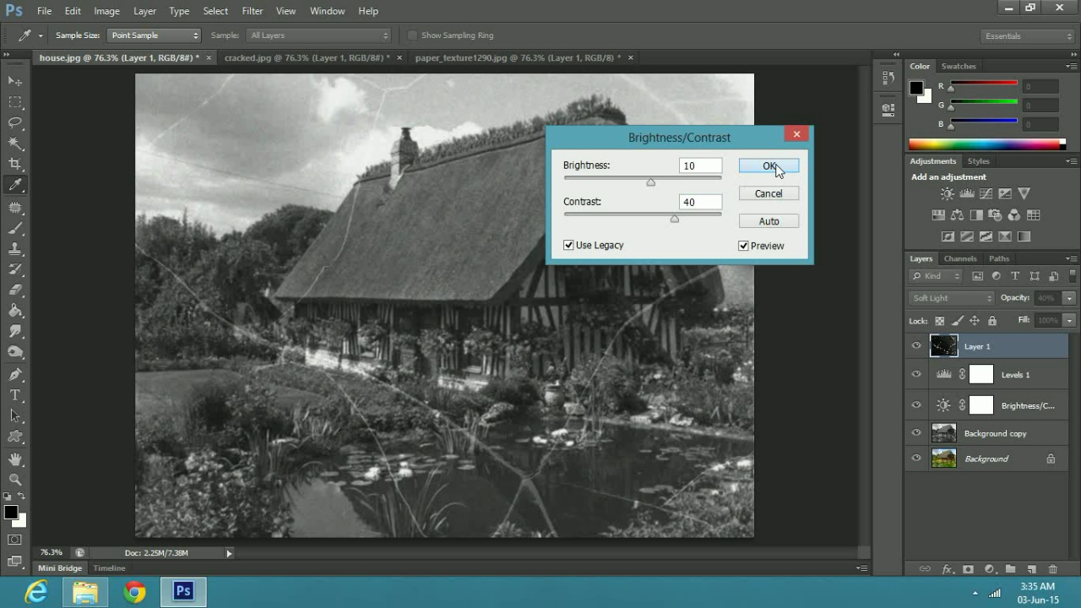Open the Sample All Layers dropdown

(x=319, y=35)
